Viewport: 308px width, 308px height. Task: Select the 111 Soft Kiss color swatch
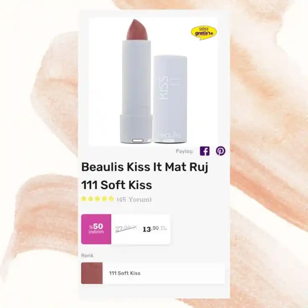tap(92, 273)
